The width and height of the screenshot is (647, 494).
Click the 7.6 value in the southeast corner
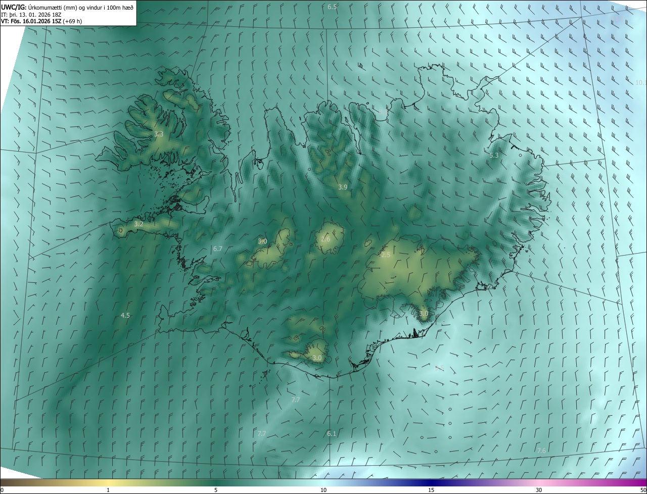point(541,451)
